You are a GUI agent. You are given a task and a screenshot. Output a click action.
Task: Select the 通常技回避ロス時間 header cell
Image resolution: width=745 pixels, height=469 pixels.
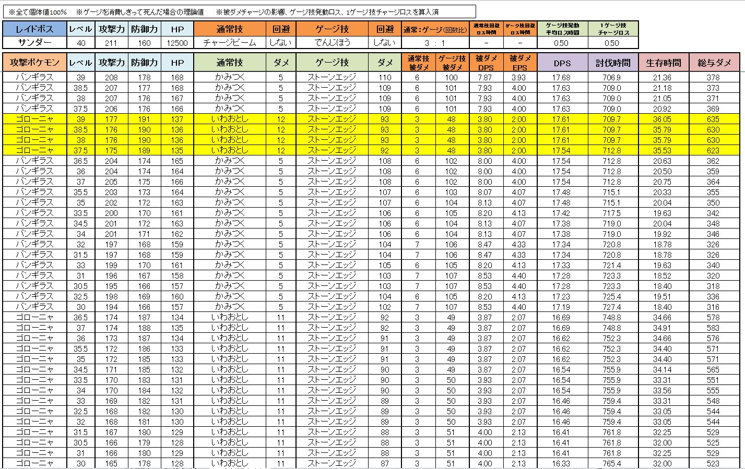point(486,29)
